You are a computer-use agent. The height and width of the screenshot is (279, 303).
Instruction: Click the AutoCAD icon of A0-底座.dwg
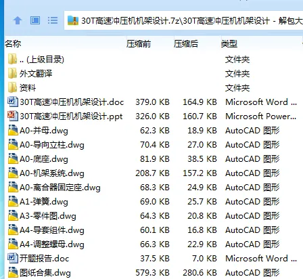pos(13,159)
